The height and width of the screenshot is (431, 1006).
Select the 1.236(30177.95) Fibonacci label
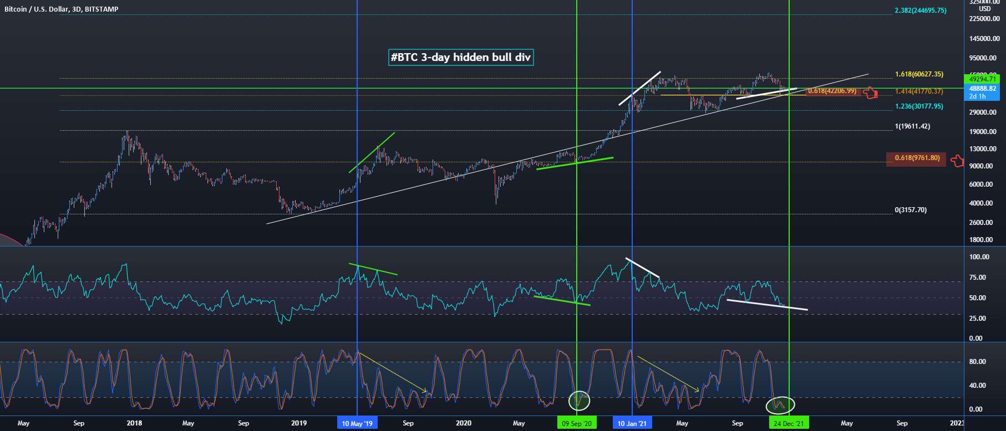coord(919,106)
